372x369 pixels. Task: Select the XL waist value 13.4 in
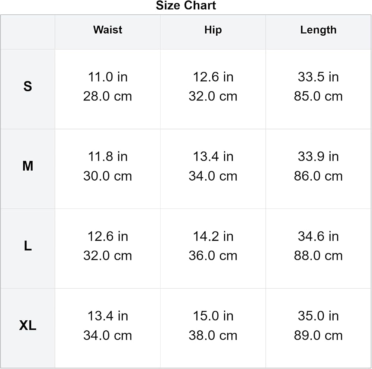pos(108,316)
